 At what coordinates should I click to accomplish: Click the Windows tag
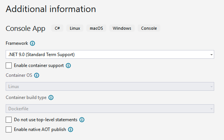tap(122, 28)
